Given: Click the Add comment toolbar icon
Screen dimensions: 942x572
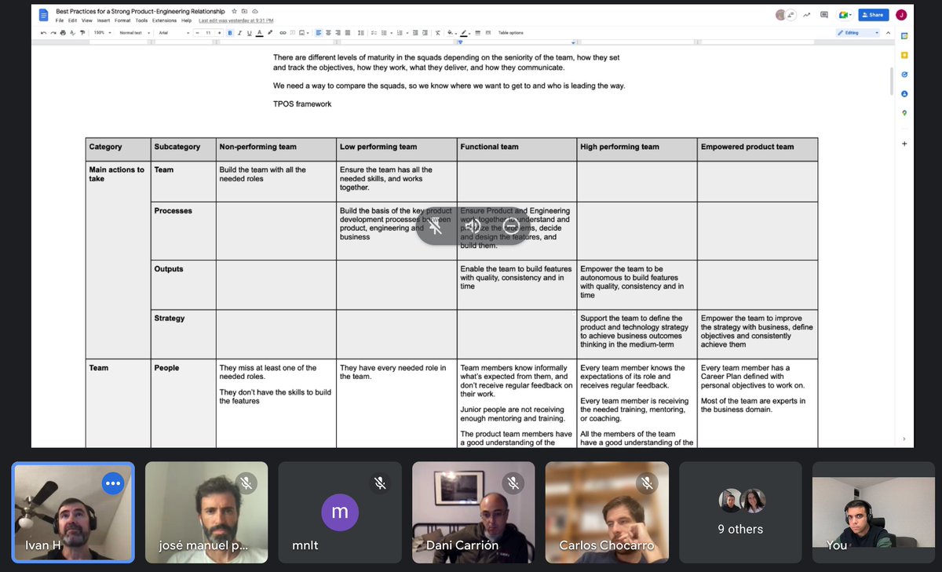Looking at the screenshot, I should click(292, 33).
